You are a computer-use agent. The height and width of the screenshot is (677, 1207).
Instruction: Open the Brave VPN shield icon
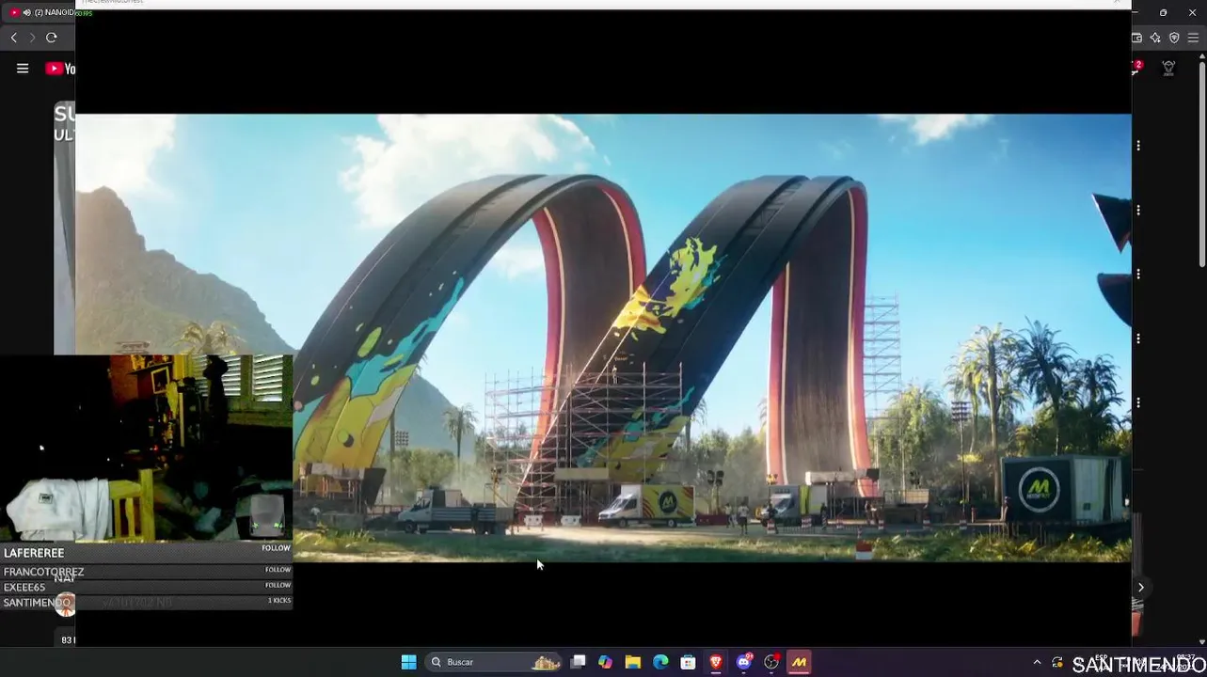tap(1174, 38)
